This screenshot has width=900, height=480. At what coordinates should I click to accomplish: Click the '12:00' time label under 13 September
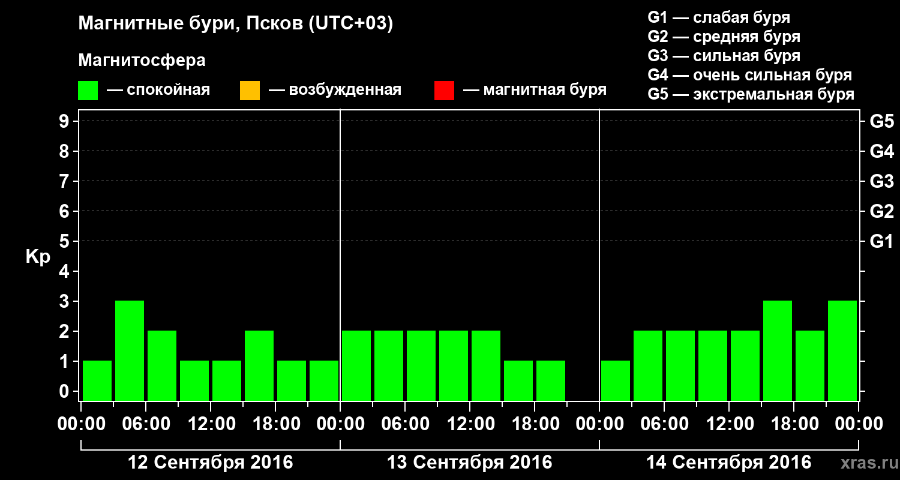coord(470,425)
